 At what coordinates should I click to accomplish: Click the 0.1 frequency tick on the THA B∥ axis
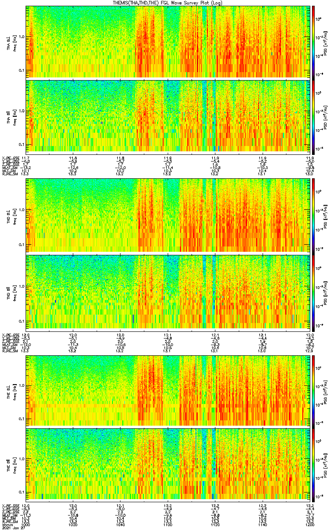(x=22, y=145)
